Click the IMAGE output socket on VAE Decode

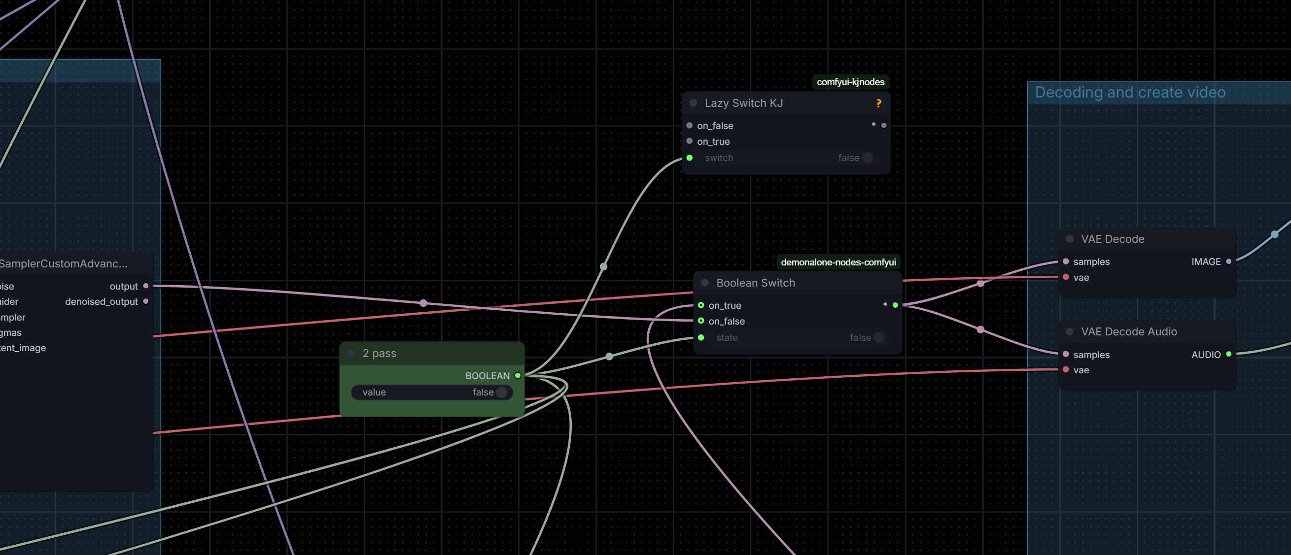click(1229, 261)
